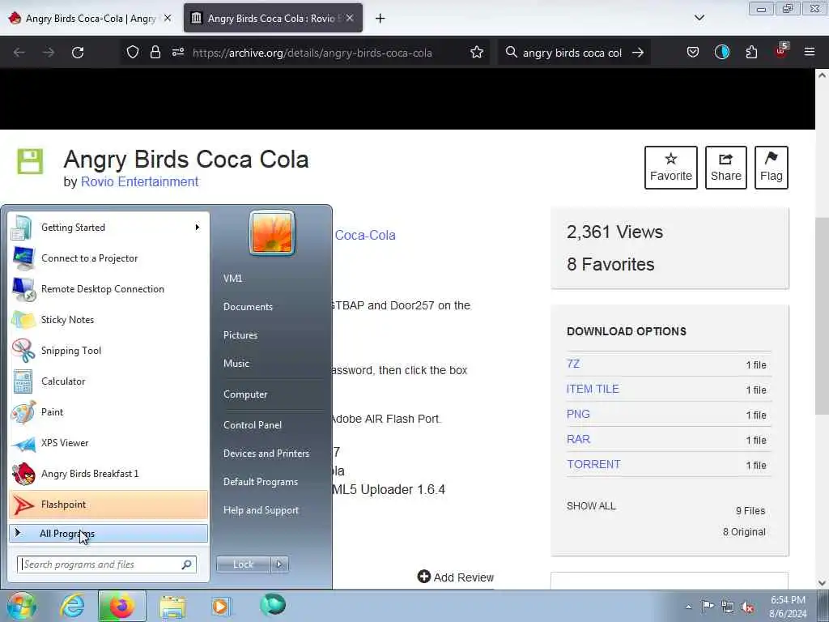
Task: Launch the Snipping Tool
Action: [108, 350]
